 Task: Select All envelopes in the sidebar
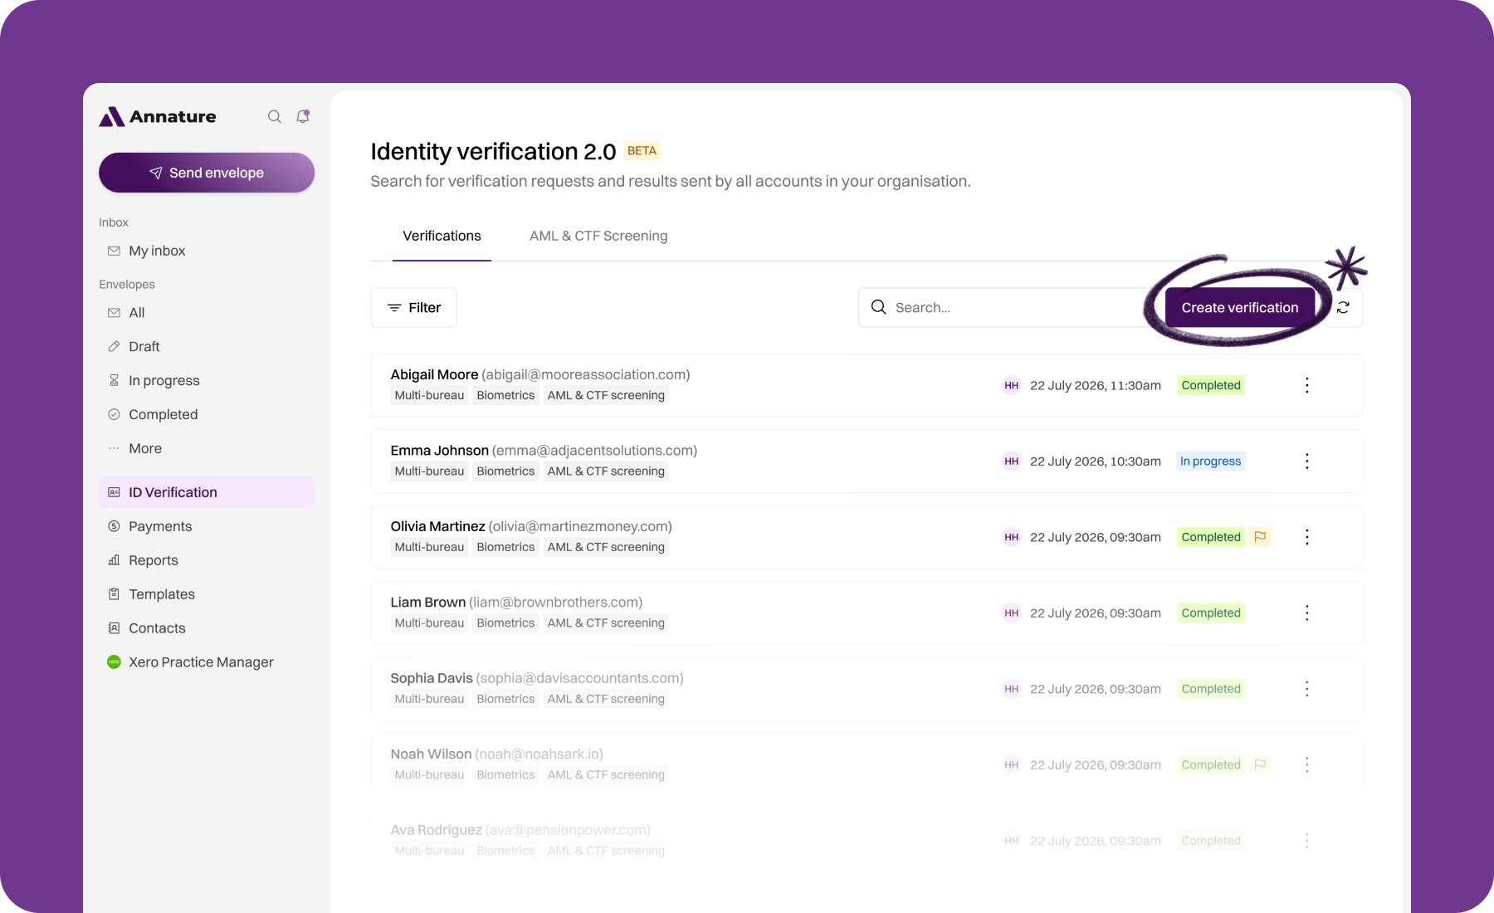tap(207, 313)
